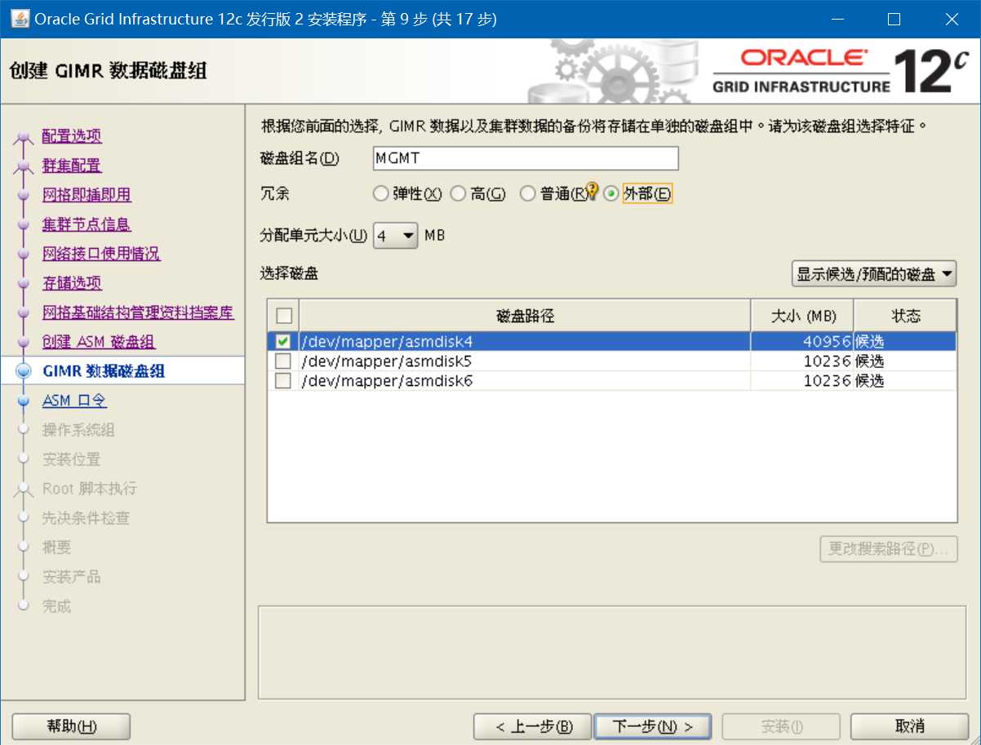
Task: Open the 显示候选/预配的磁盘 dropdown
Action: [874, 274]
